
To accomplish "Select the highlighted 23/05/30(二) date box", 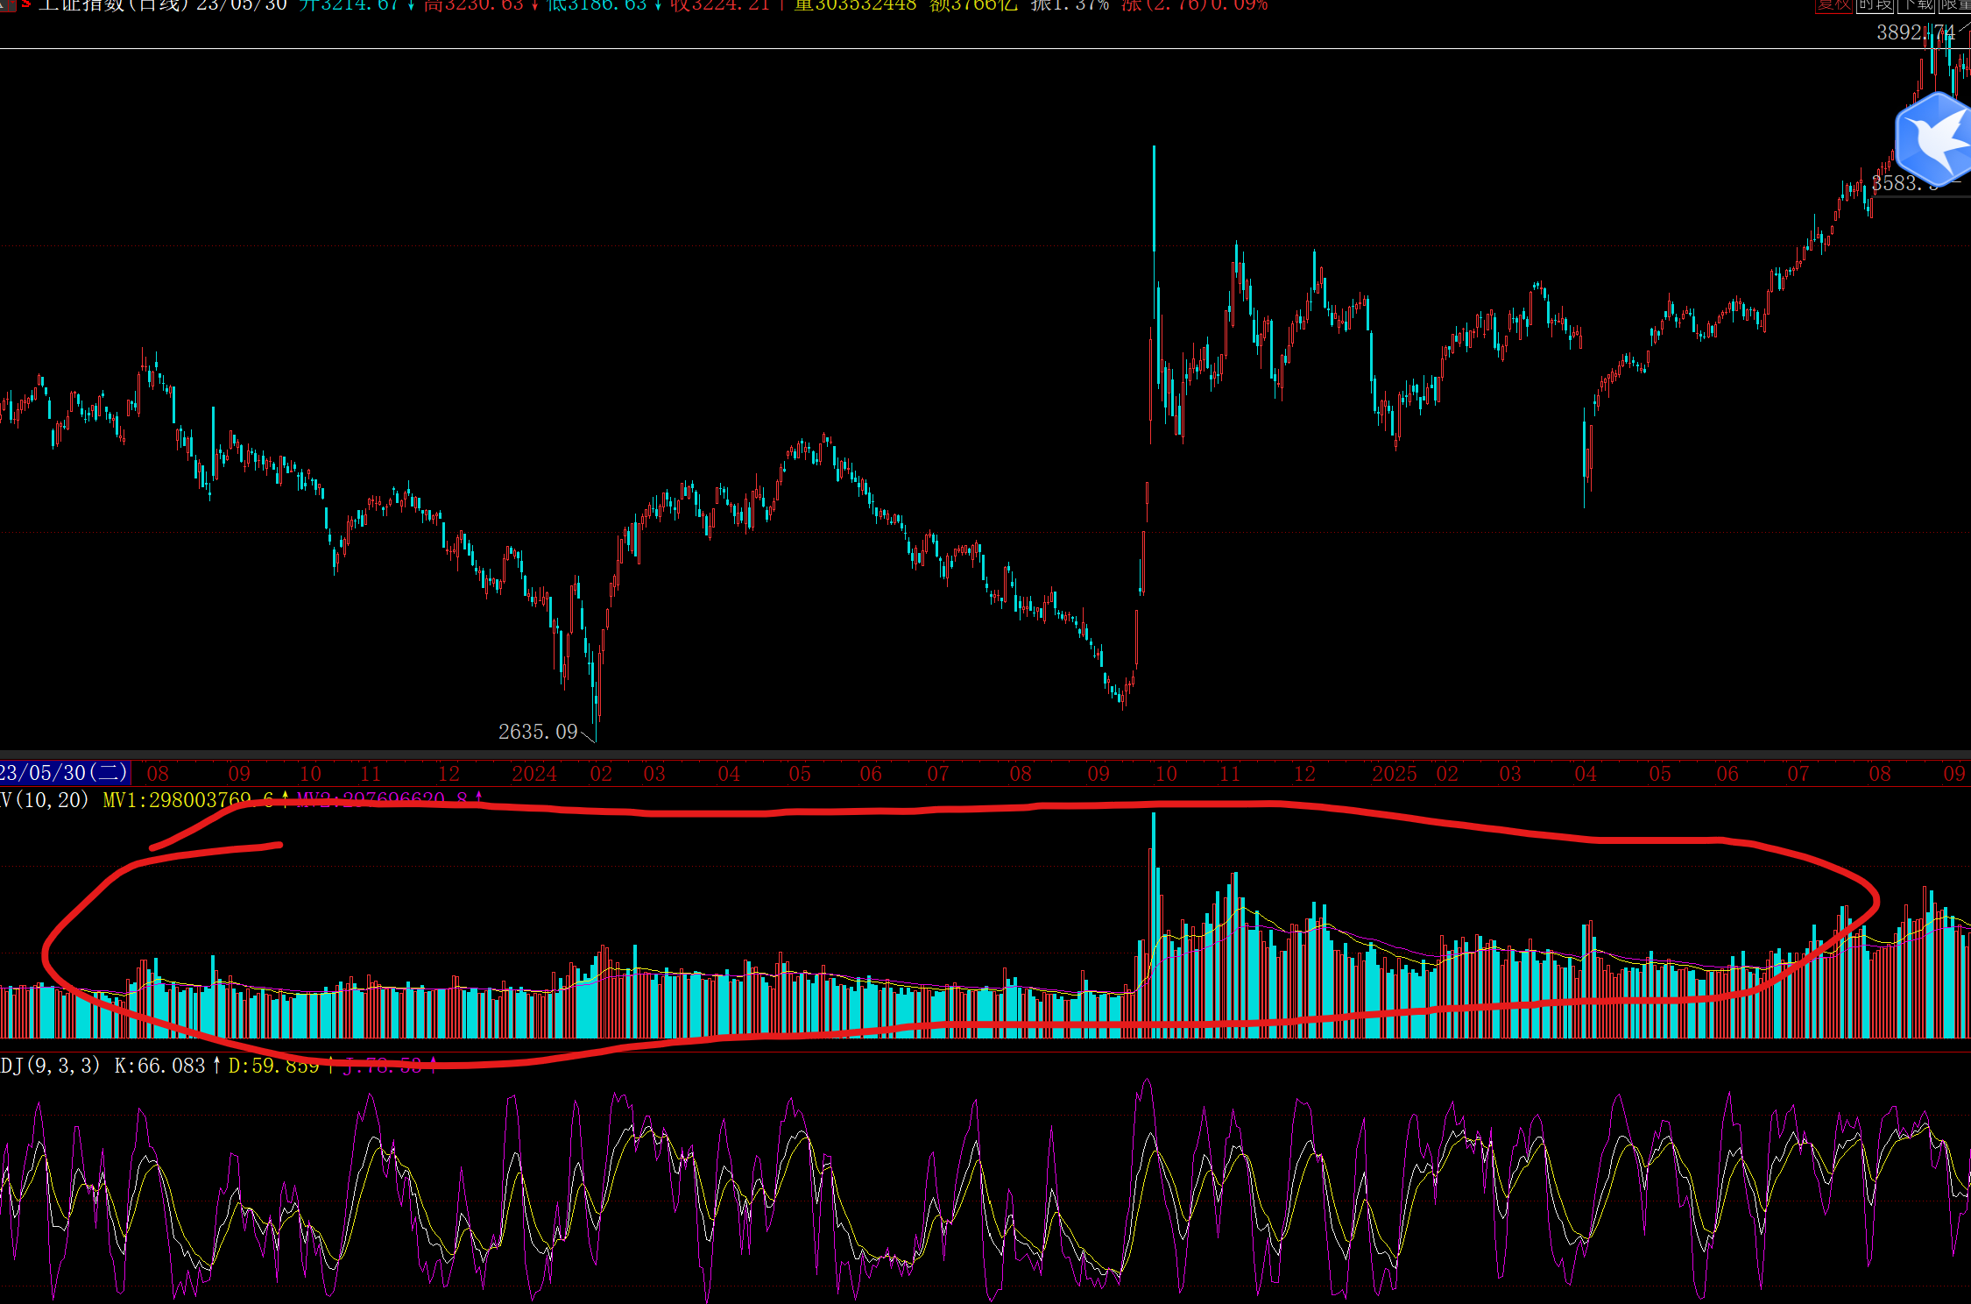I will tap(63, 773).
